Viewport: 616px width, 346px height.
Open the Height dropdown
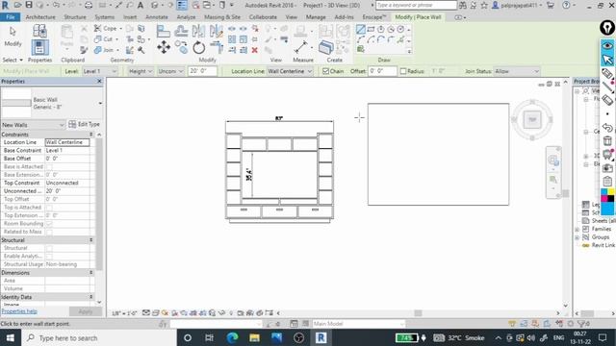[141, 71]
